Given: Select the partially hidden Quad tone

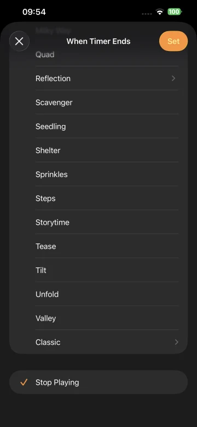Looking at the screenshot, I should click(99, 55).
